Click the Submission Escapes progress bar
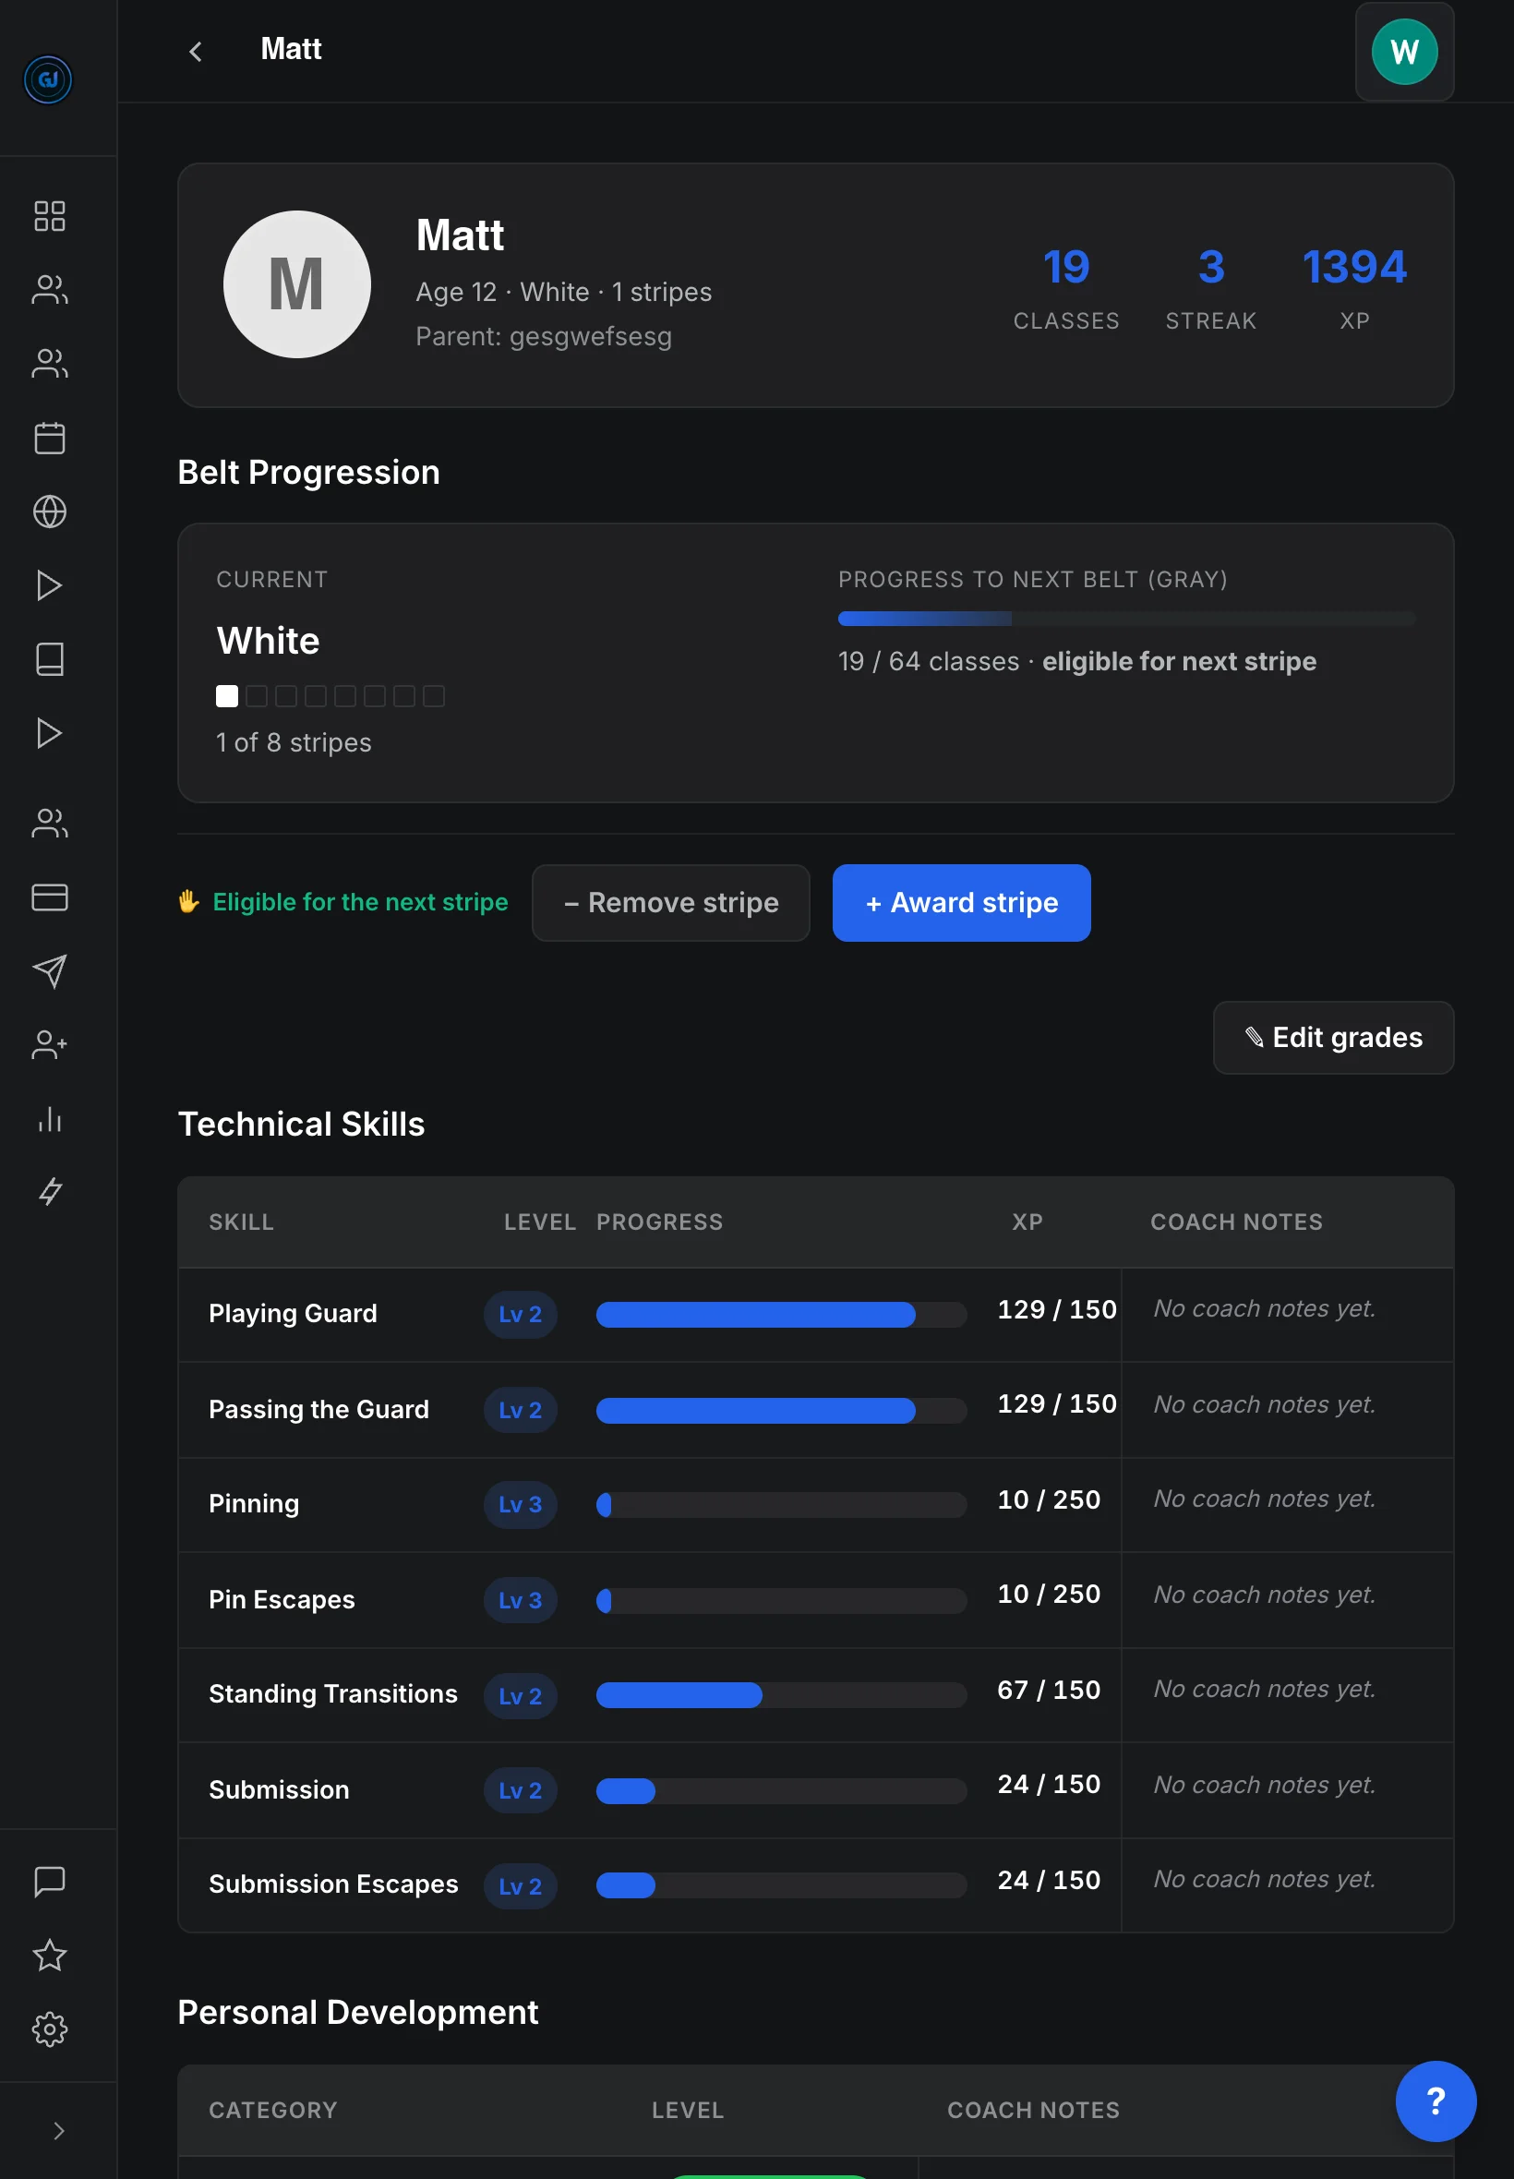This screenshot has height=2179, width=1514. (x=781, y=1886)
